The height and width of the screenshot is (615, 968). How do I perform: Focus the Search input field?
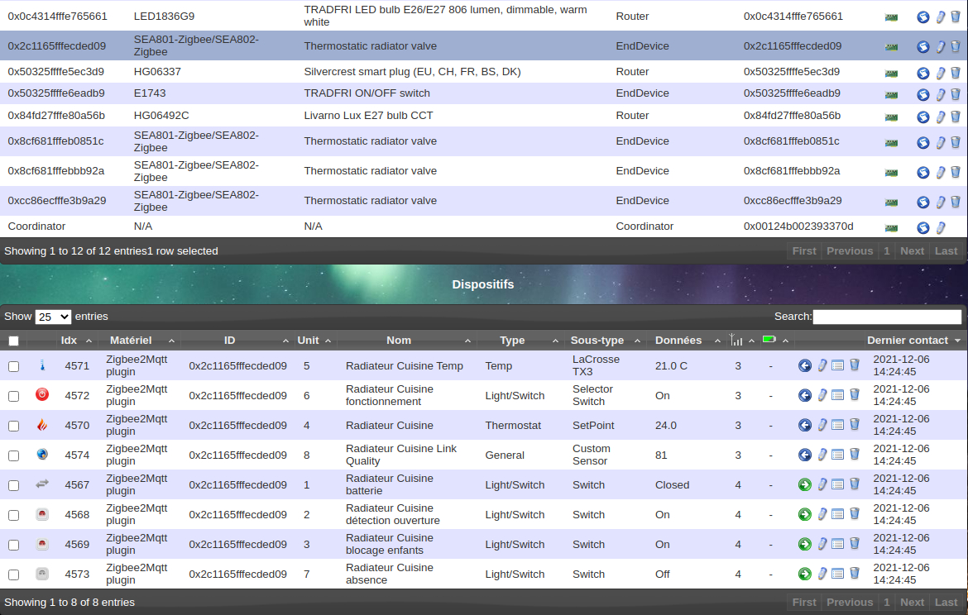tap(887, 317)
